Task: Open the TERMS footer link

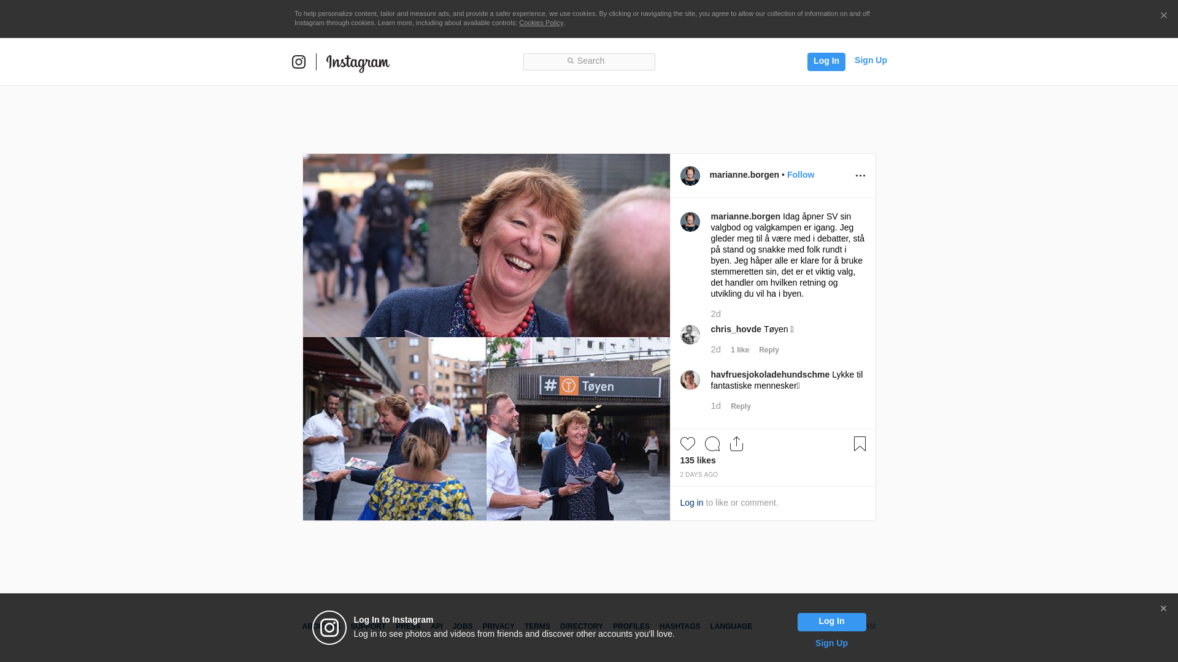Action: click(x=537, y=626)
